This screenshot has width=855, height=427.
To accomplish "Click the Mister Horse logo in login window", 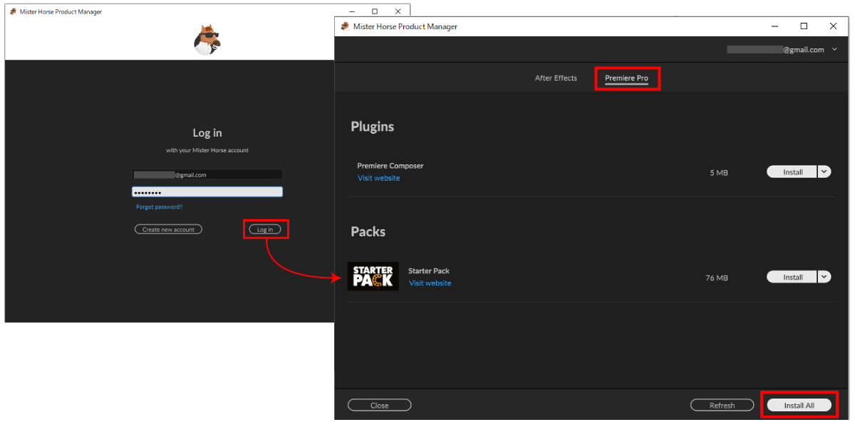I will tap(207, 40).
